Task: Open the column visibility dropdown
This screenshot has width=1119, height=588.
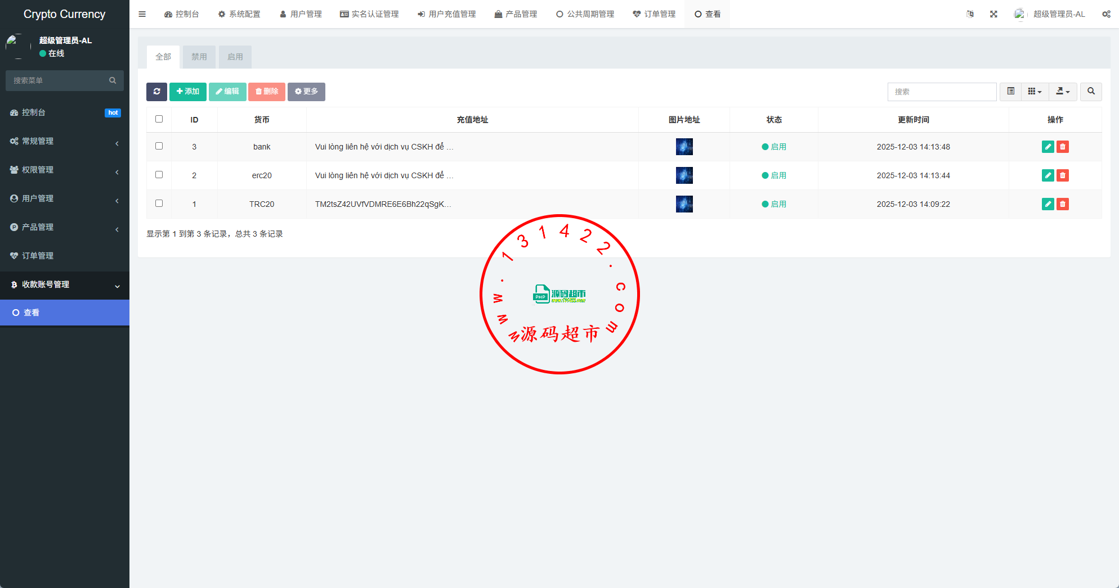Action: point(1035,92)
